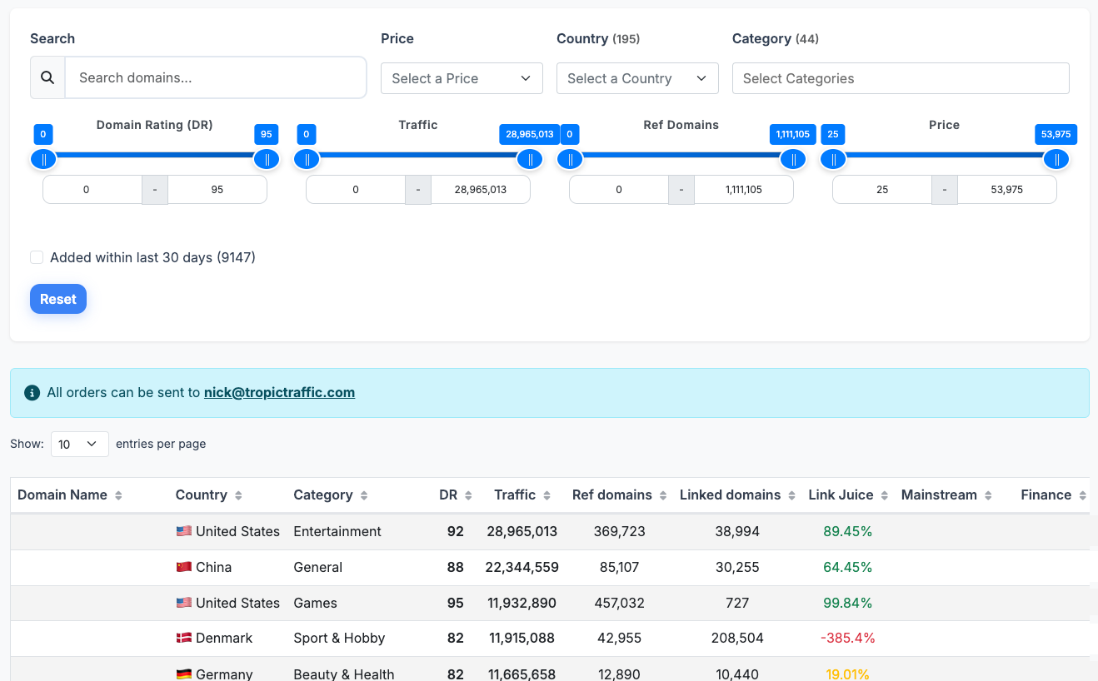Sort by DR column arrows
Viewport: 1098px width, 681px height.
(468, 495)
